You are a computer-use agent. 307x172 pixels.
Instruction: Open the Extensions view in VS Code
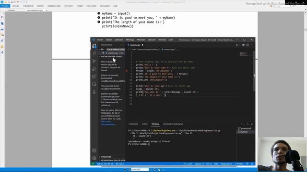click(x=94, y=76)
